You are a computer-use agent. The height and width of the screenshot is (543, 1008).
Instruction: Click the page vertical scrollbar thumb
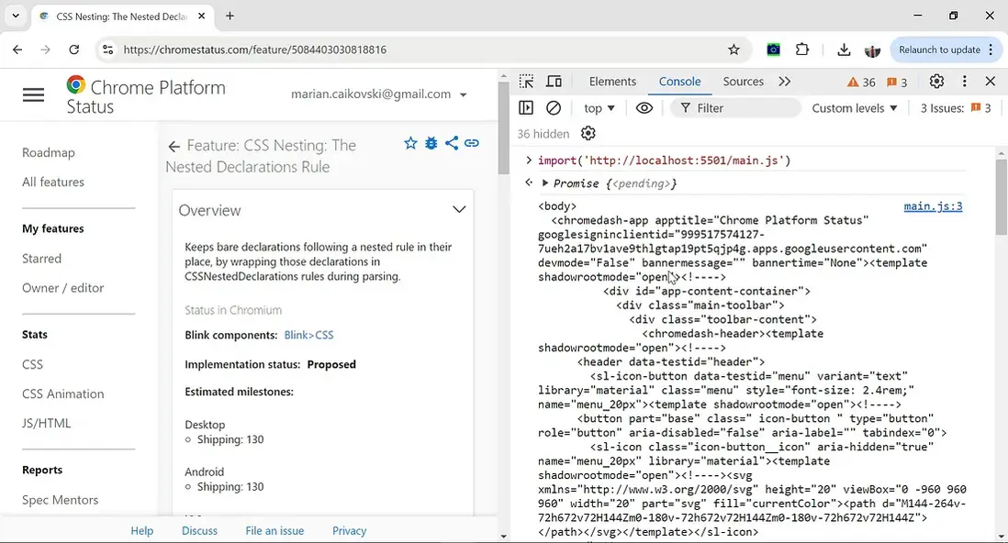[x=503, y=127]
